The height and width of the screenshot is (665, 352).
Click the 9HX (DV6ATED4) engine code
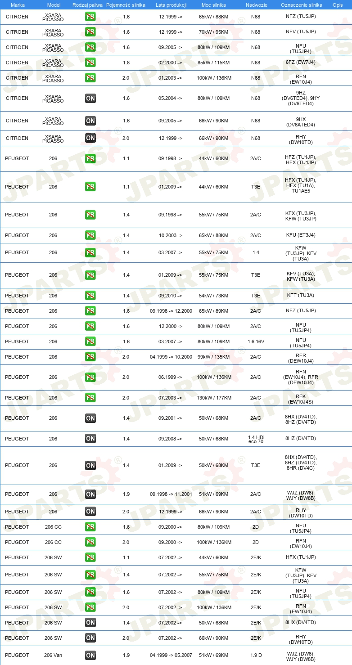[301, 122]
